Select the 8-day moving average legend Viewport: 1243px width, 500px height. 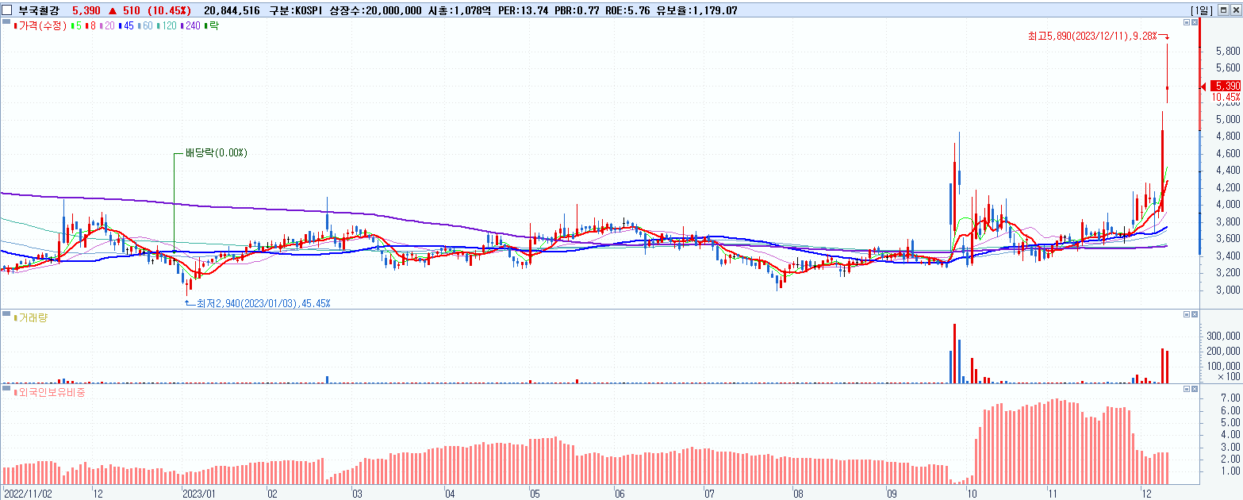(90, 25)
